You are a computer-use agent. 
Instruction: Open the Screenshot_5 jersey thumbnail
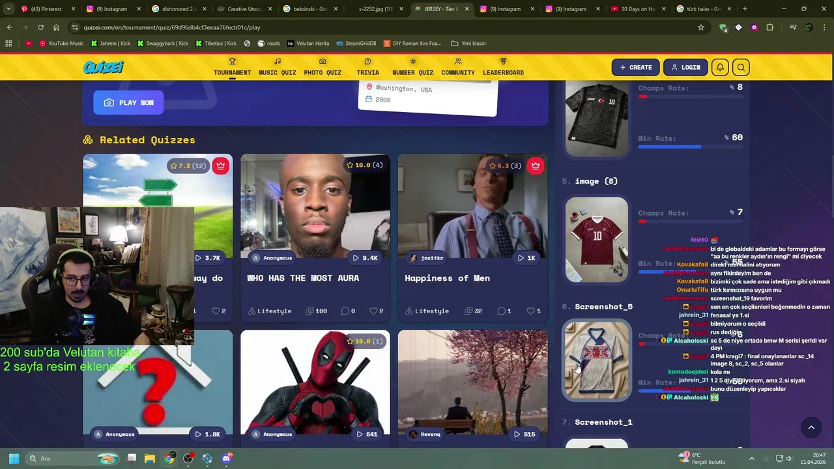(597, 360)
